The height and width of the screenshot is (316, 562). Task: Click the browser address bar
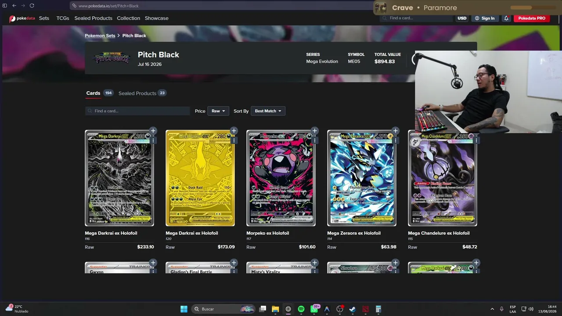point(222,6)
